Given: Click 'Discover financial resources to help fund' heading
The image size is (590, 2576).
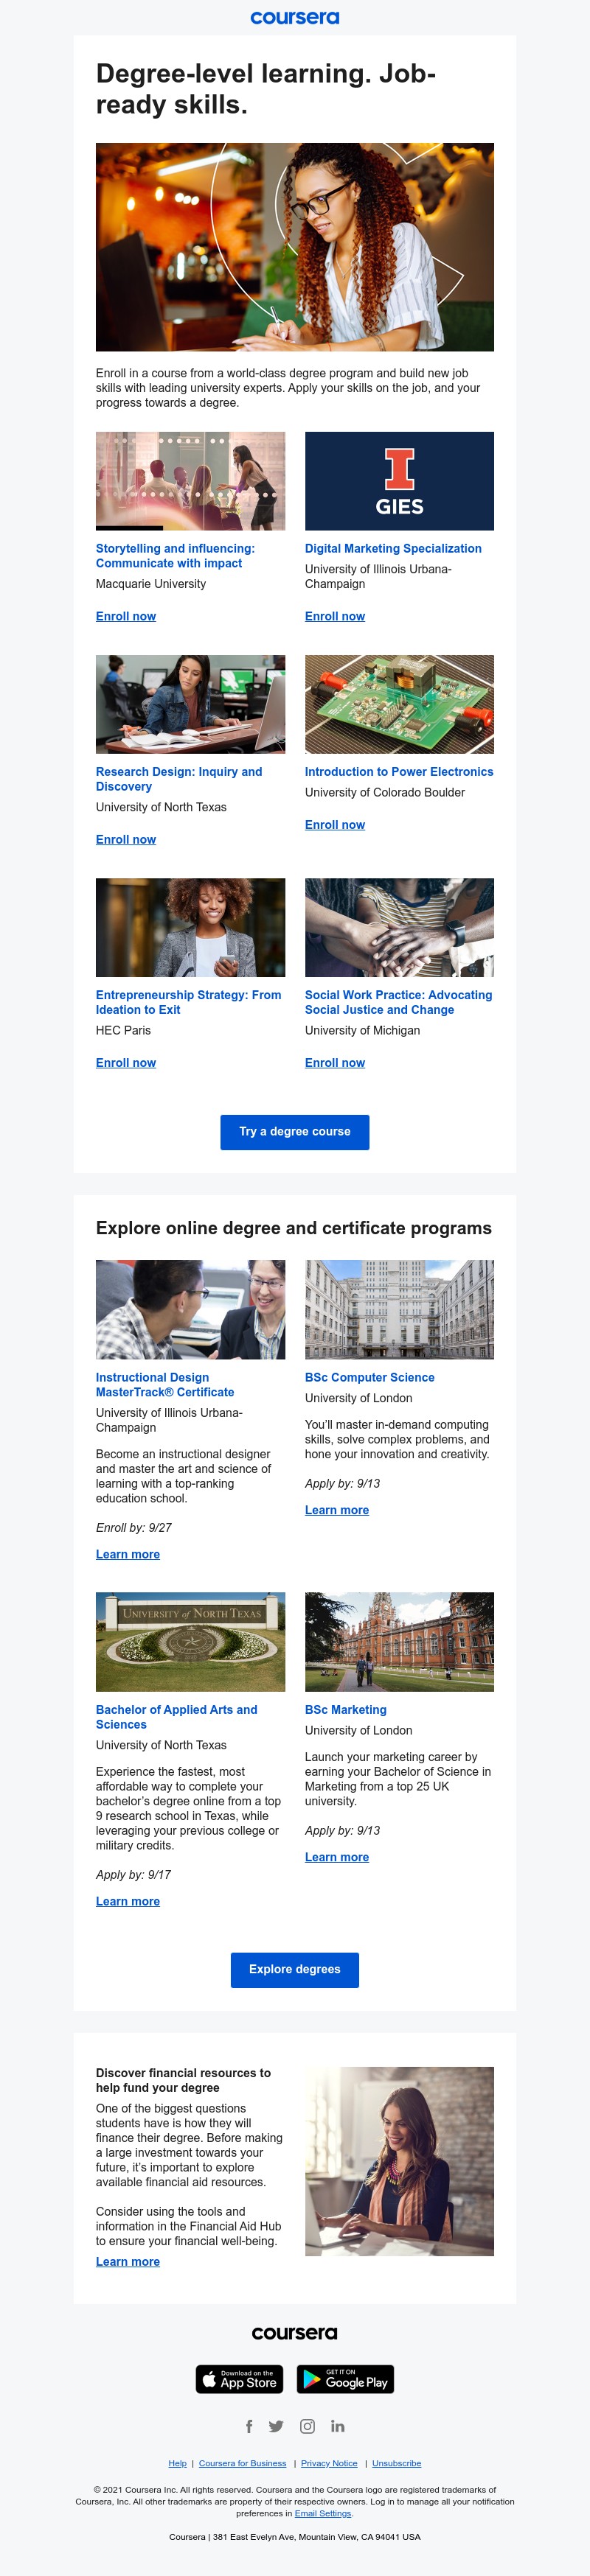Looking at the screenshot, I should pyautogui.click(x=184, y=2080).
